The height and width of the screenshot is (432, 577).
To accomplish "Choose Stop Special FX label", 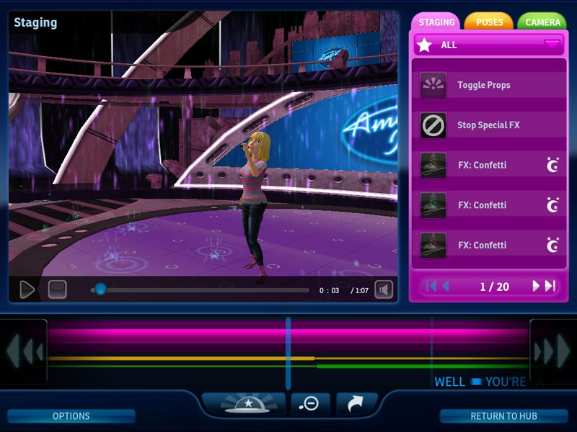I will tap(488, 125).
